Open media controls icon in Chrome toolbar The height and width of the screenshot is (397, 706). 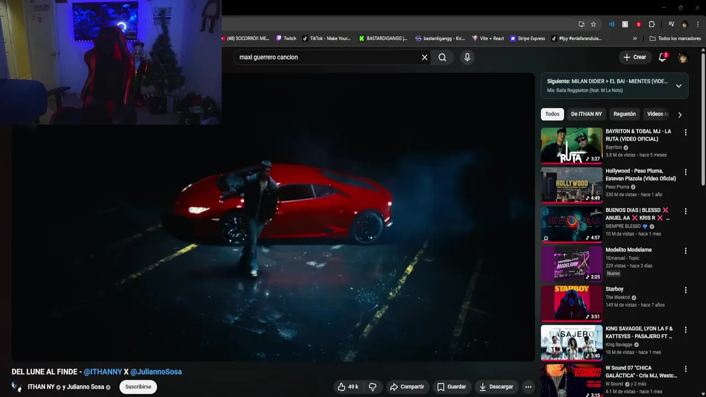pos(671,24)
